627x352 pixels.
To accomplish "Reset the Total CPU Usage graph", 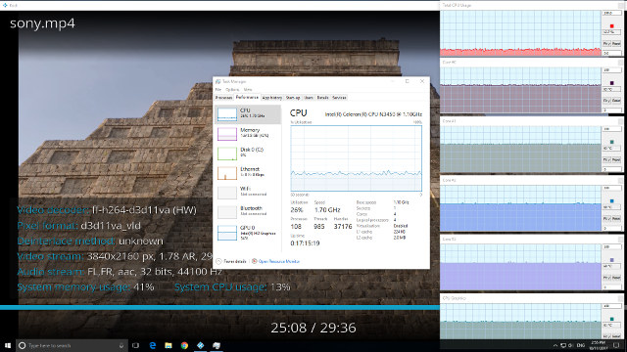I will 616,43.
